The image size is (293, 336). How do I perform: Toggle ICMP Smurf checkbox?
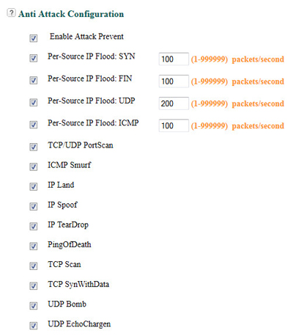34,167
